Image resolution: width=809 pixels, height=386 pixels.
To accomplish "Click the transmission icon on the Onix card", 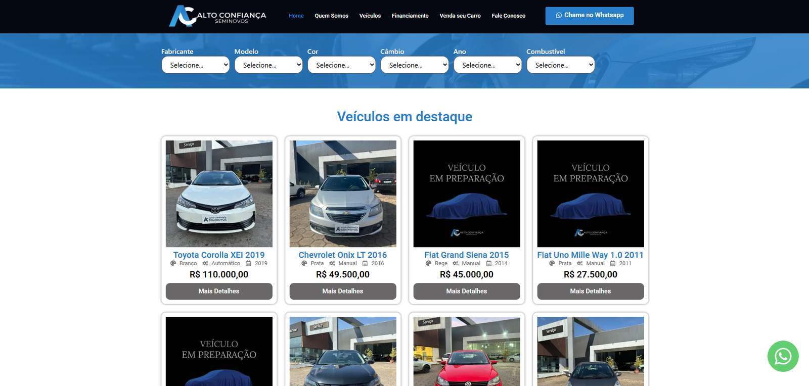I will 332,263.
